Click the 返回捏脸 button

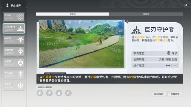(158, 94)
